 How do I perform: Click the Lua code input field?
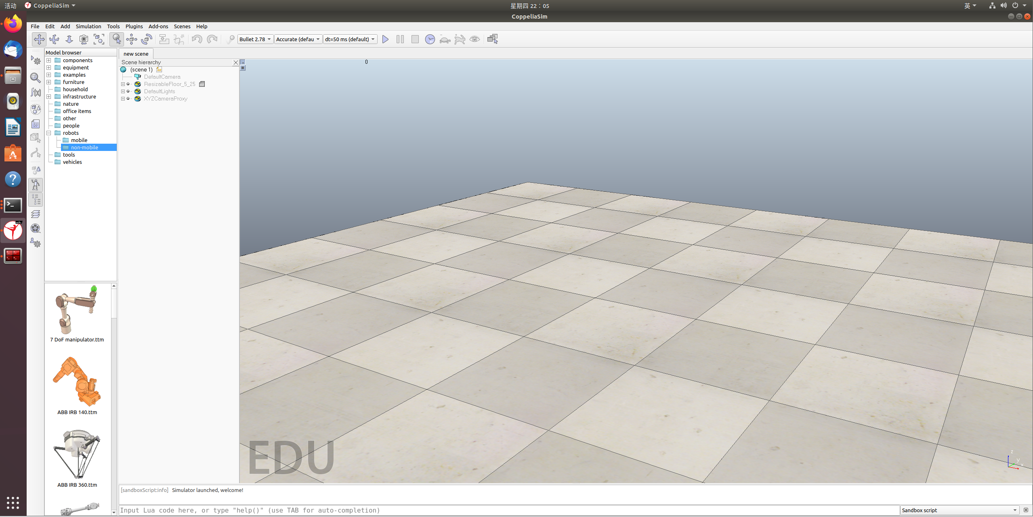(x=509, y=510)
